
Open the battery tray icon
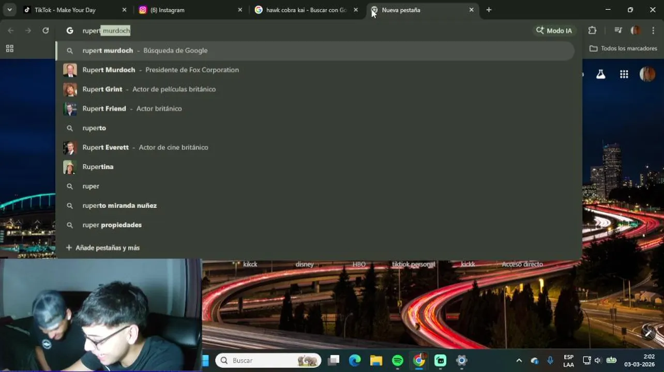(x=611, y=360)
